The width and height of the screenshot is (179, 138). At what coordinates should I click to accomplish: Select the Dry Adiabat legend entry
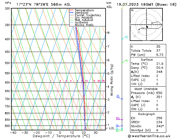click(84, 18)
